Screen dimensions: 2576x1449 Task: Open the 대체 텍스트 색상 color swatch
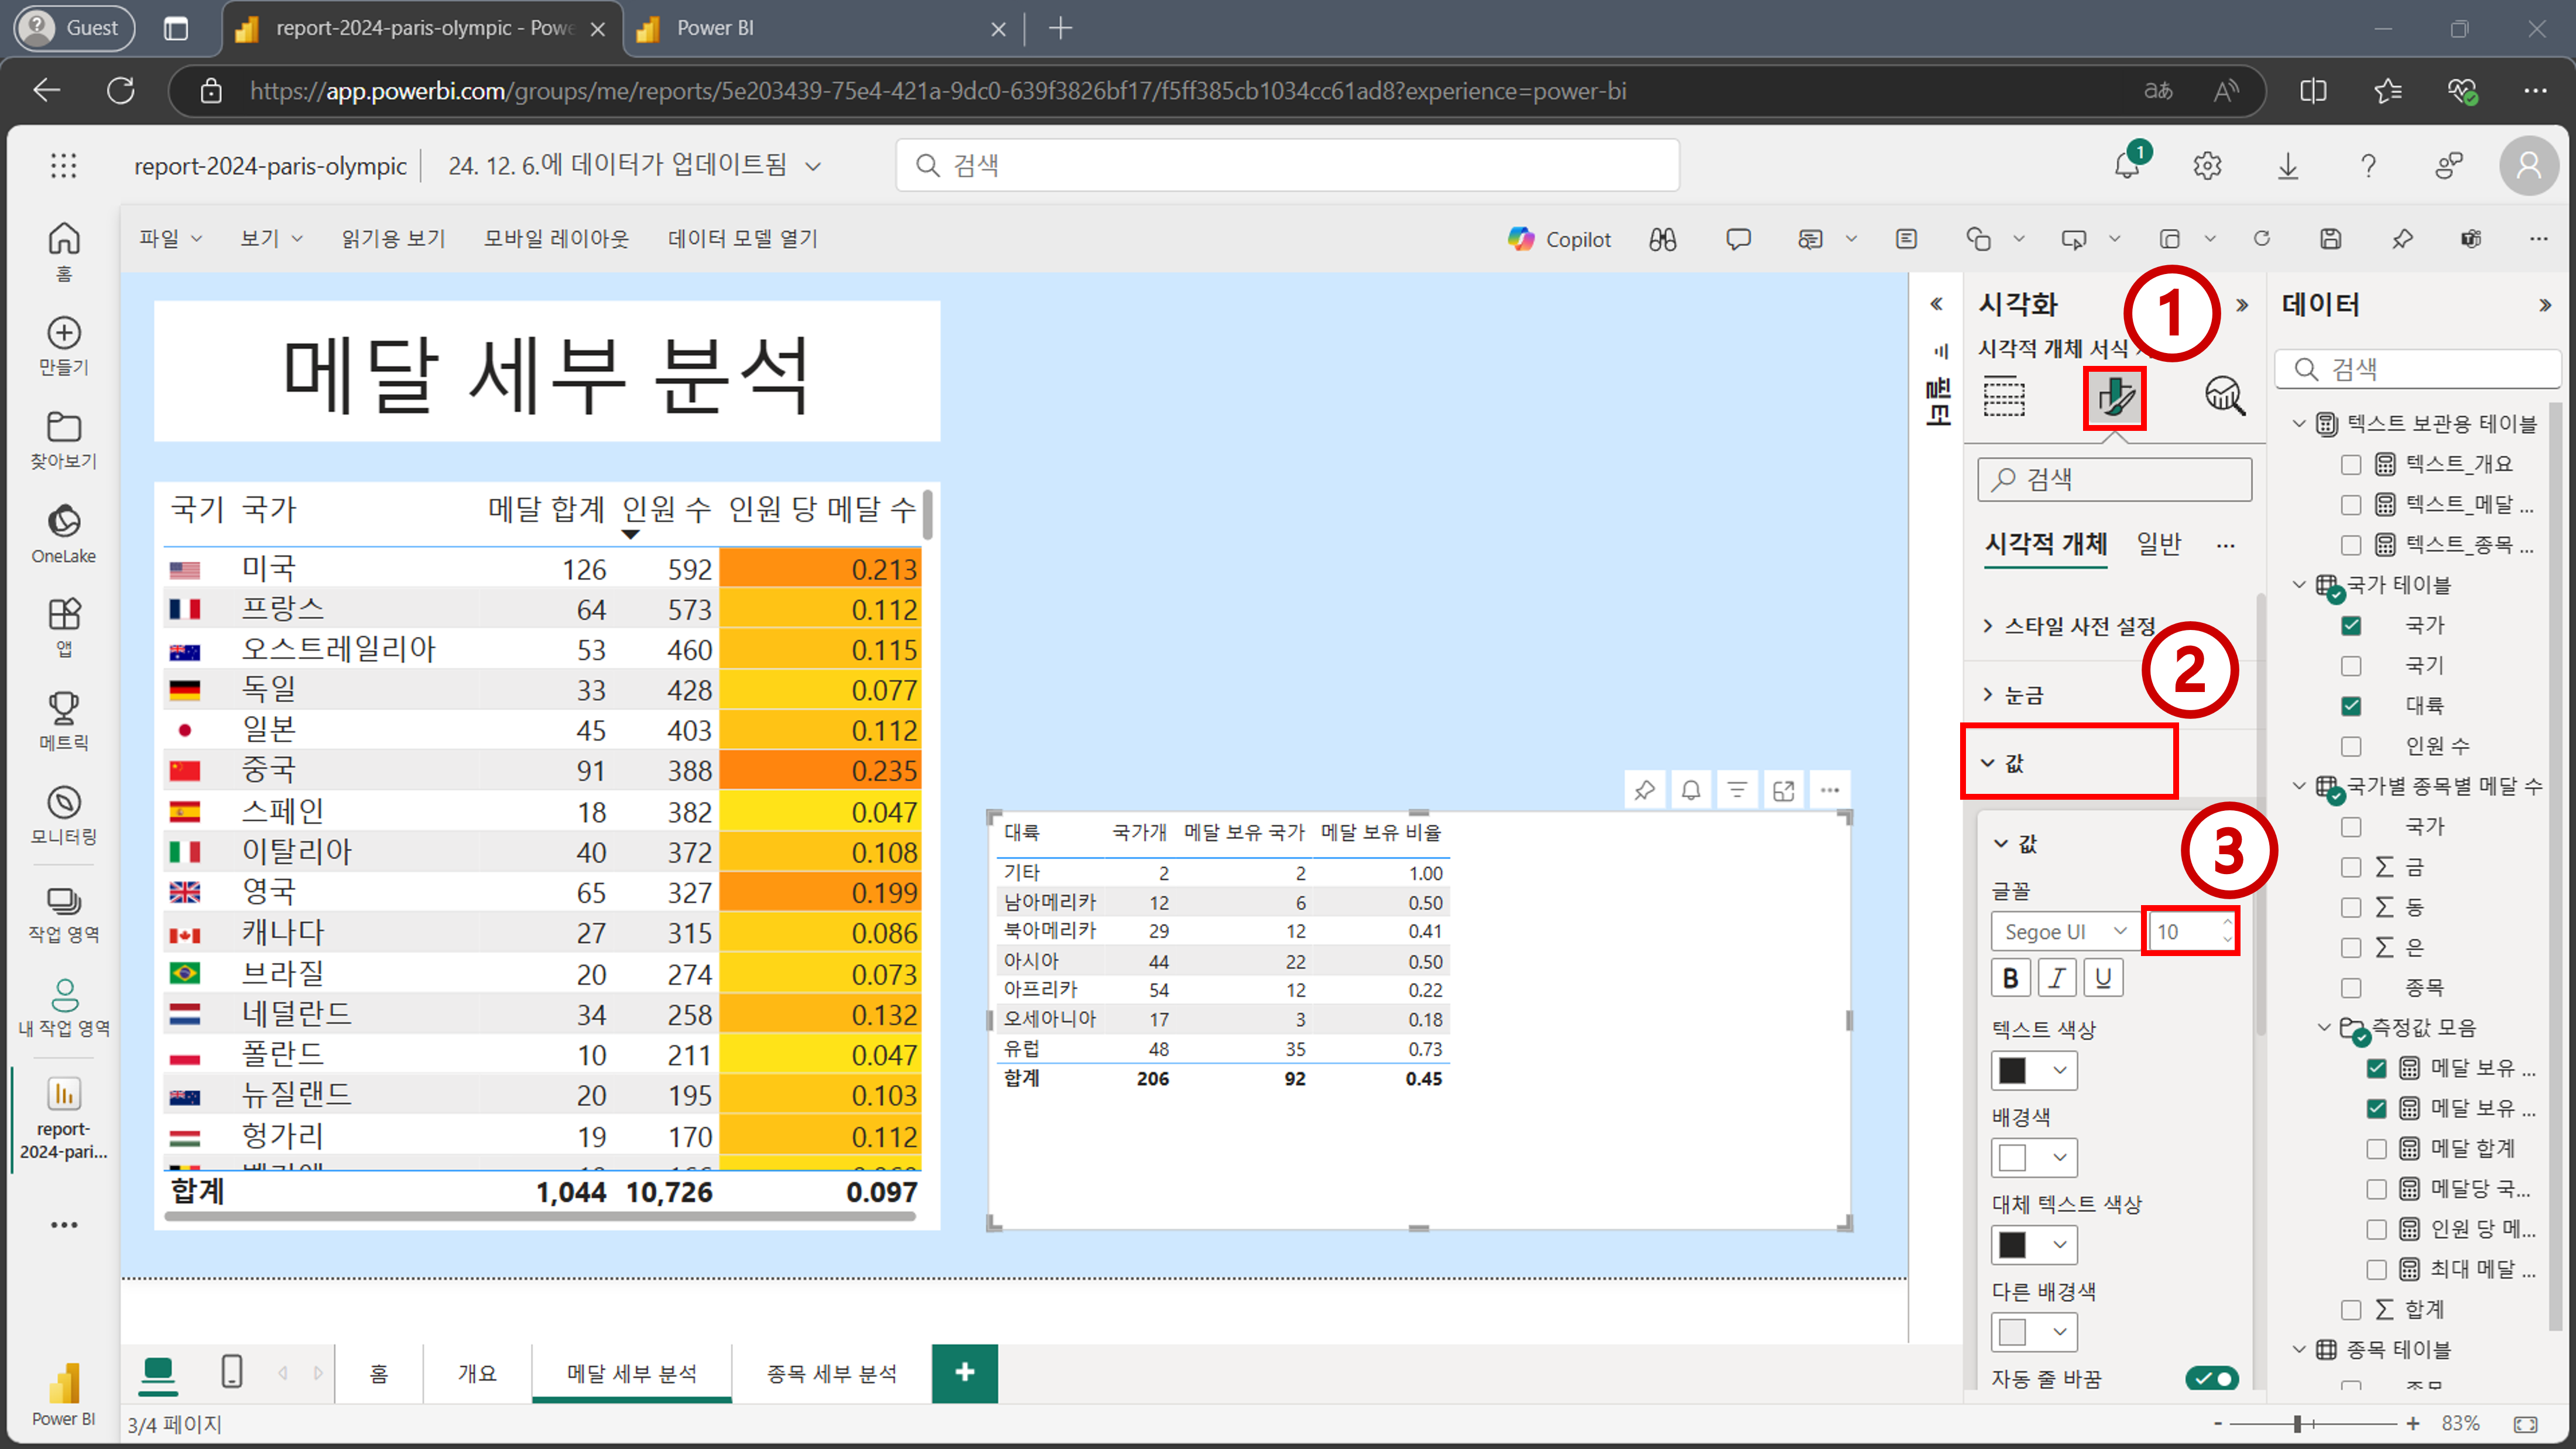pyautogui.click(x=2033, y=1245)
